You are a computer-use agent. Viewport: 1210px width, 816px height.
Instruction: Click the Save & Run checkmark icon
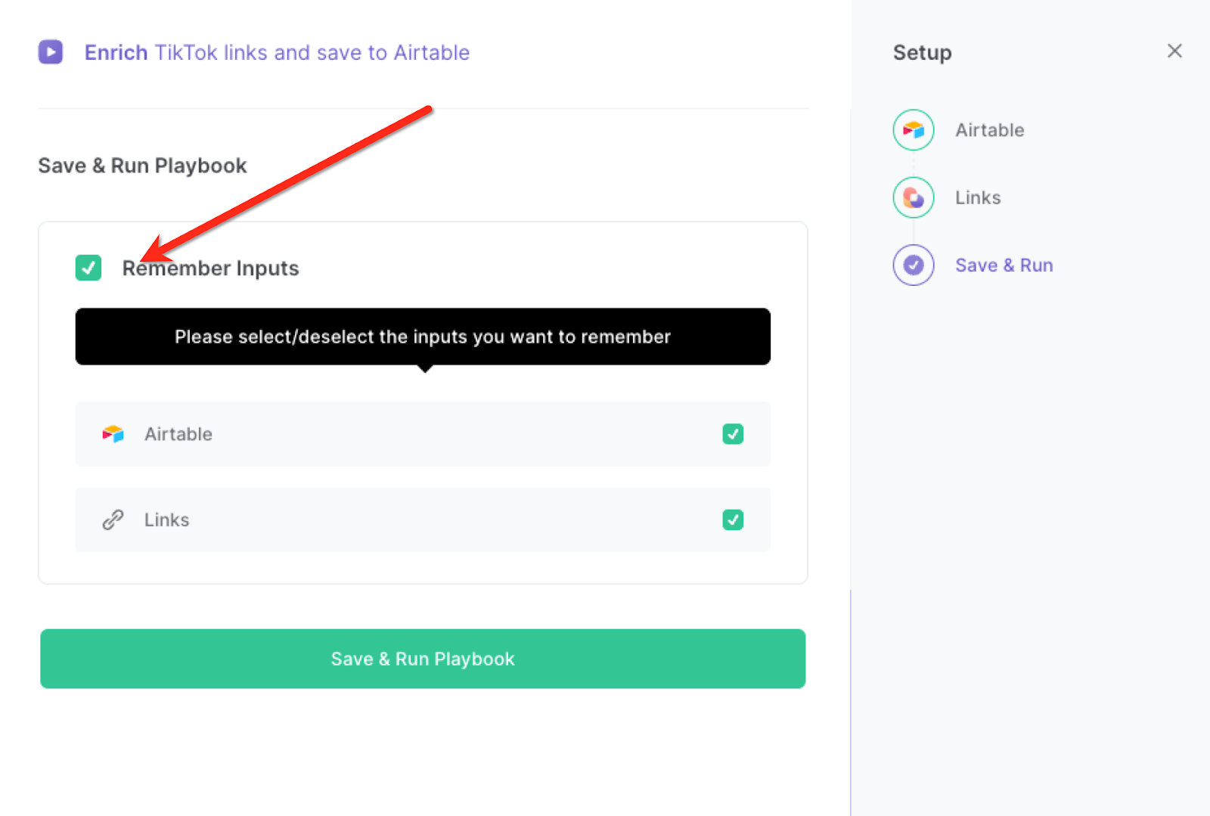(913, 265)
